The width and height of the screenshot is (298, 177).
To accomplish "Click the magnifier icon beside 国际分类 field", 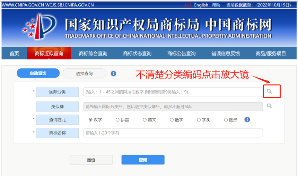I will 269,91.
